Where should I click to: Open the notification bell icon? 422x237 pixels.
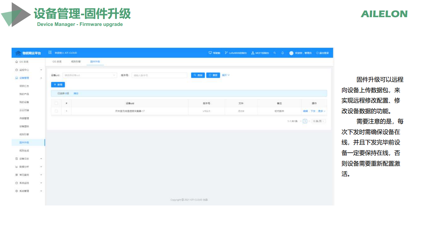pos(283,53)
